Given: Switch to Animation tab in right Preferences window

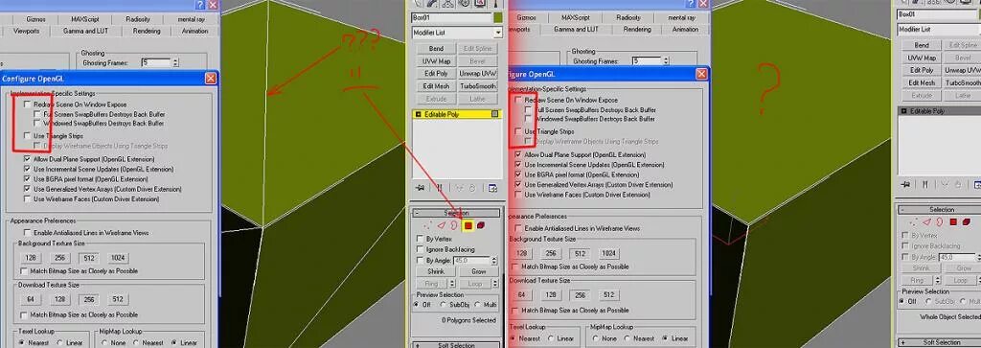Looking at the screenshot, I should pos(685,29).
